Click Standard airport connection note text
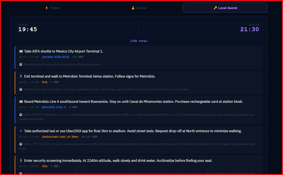 coord(62,64)
